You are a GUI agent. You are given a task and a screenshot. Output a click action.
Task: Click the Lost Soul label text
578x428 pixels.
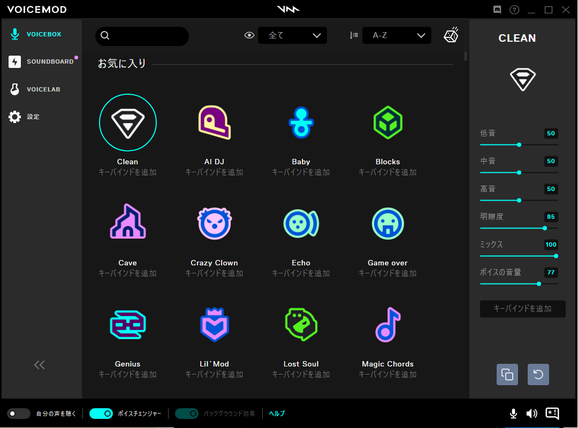pyautogui.click(x=301, y=364)
